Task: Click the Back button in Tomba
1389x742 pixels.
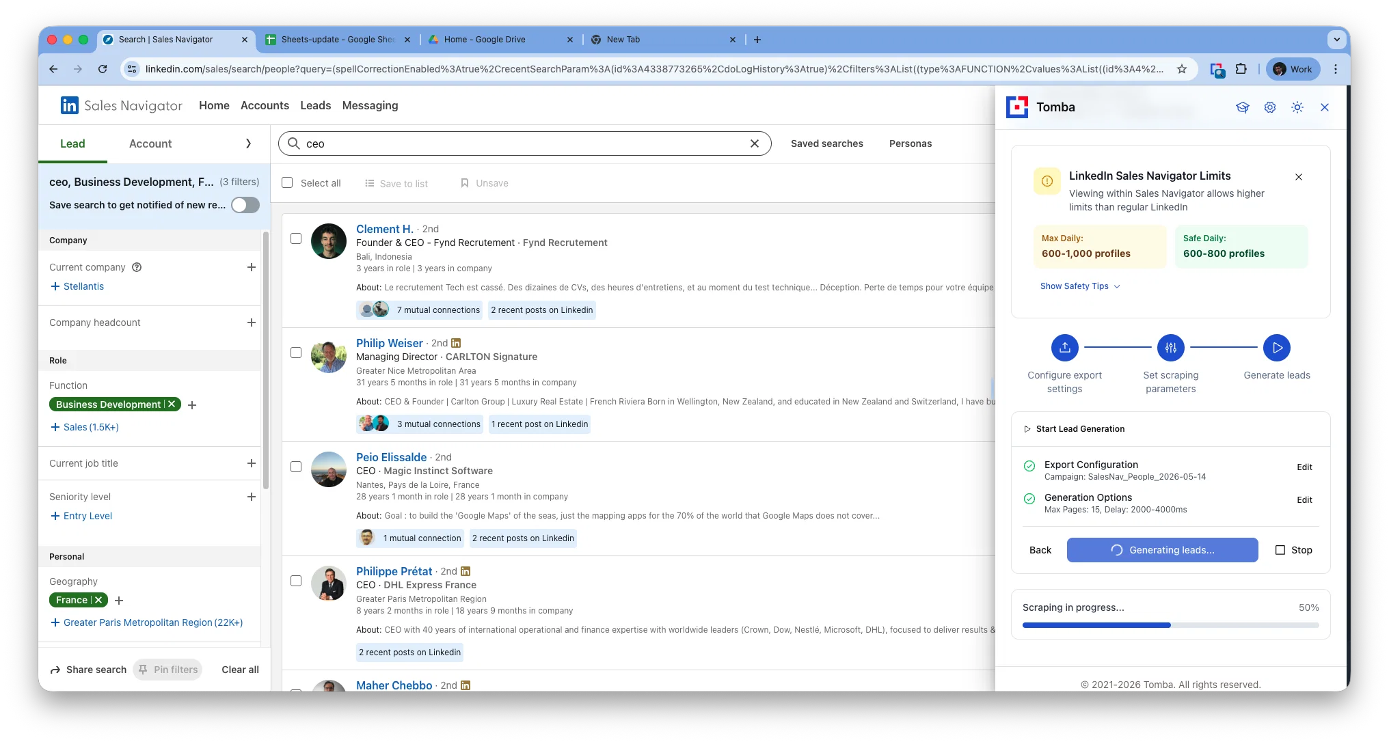Action: point(1040,550)
